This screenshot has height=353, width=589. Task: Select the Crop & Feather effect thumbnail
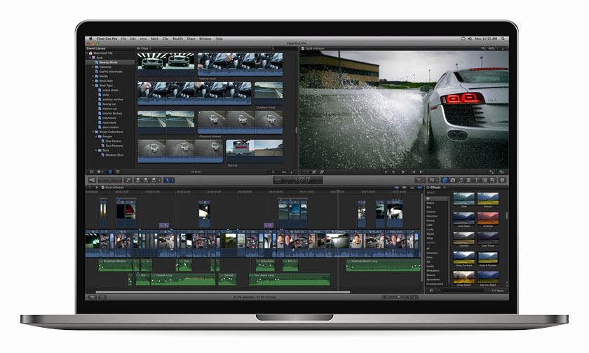pos(488,257)
